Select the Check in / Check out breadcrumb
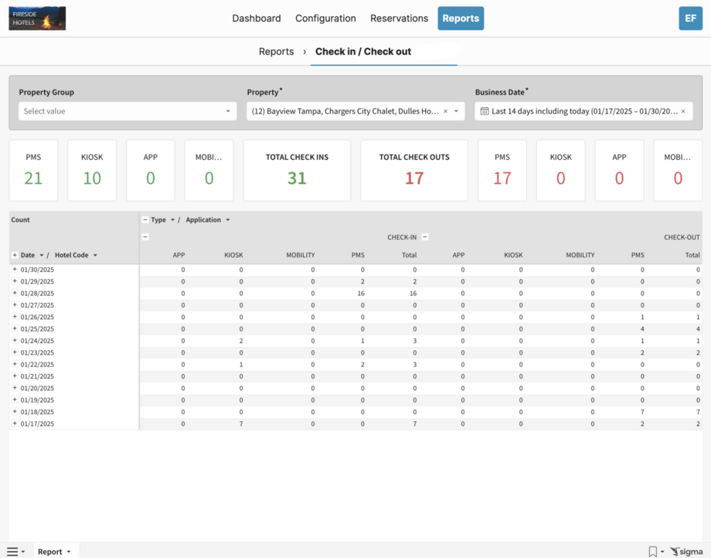Viewport: 711px width, 558px height. point(363,52)
